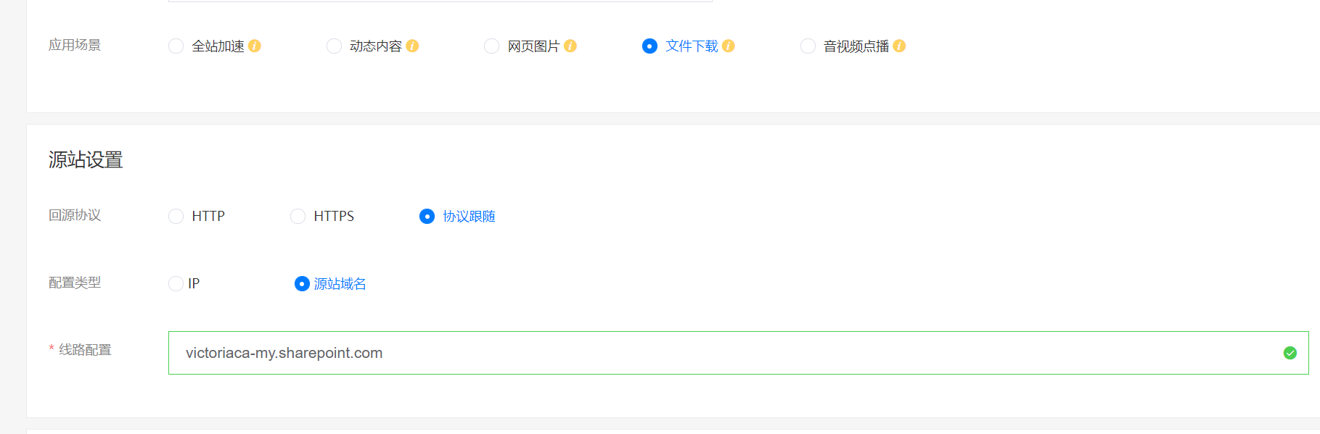Click info icon next to 网页图片
The width and height of the screenshot is (1320, 434).
[570, 46]
